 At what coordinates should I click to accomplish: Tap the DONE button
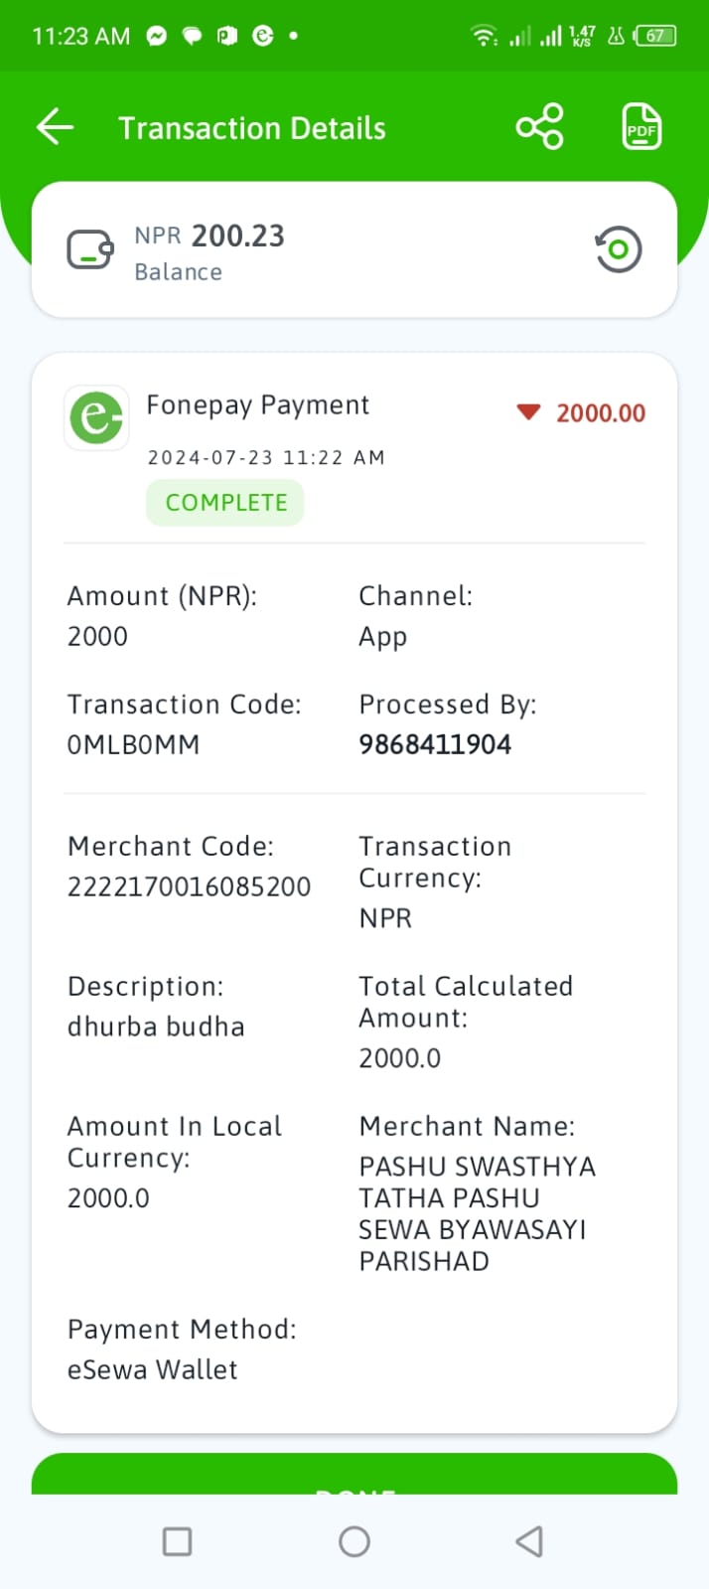[x=354, y=1474]
